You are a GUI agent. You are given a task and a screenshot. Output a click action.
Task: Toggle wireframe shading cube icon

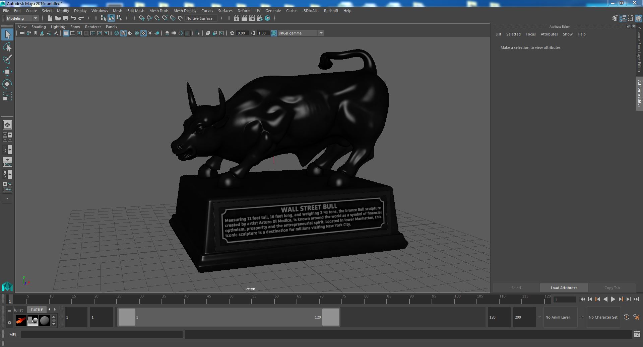(x=117, y=33)
